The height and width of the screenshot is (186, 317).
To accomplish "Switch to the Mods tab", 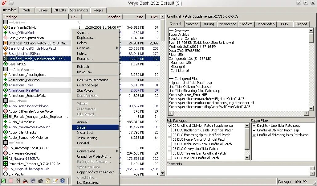I will pyautogui.click(x=26, y=10).
